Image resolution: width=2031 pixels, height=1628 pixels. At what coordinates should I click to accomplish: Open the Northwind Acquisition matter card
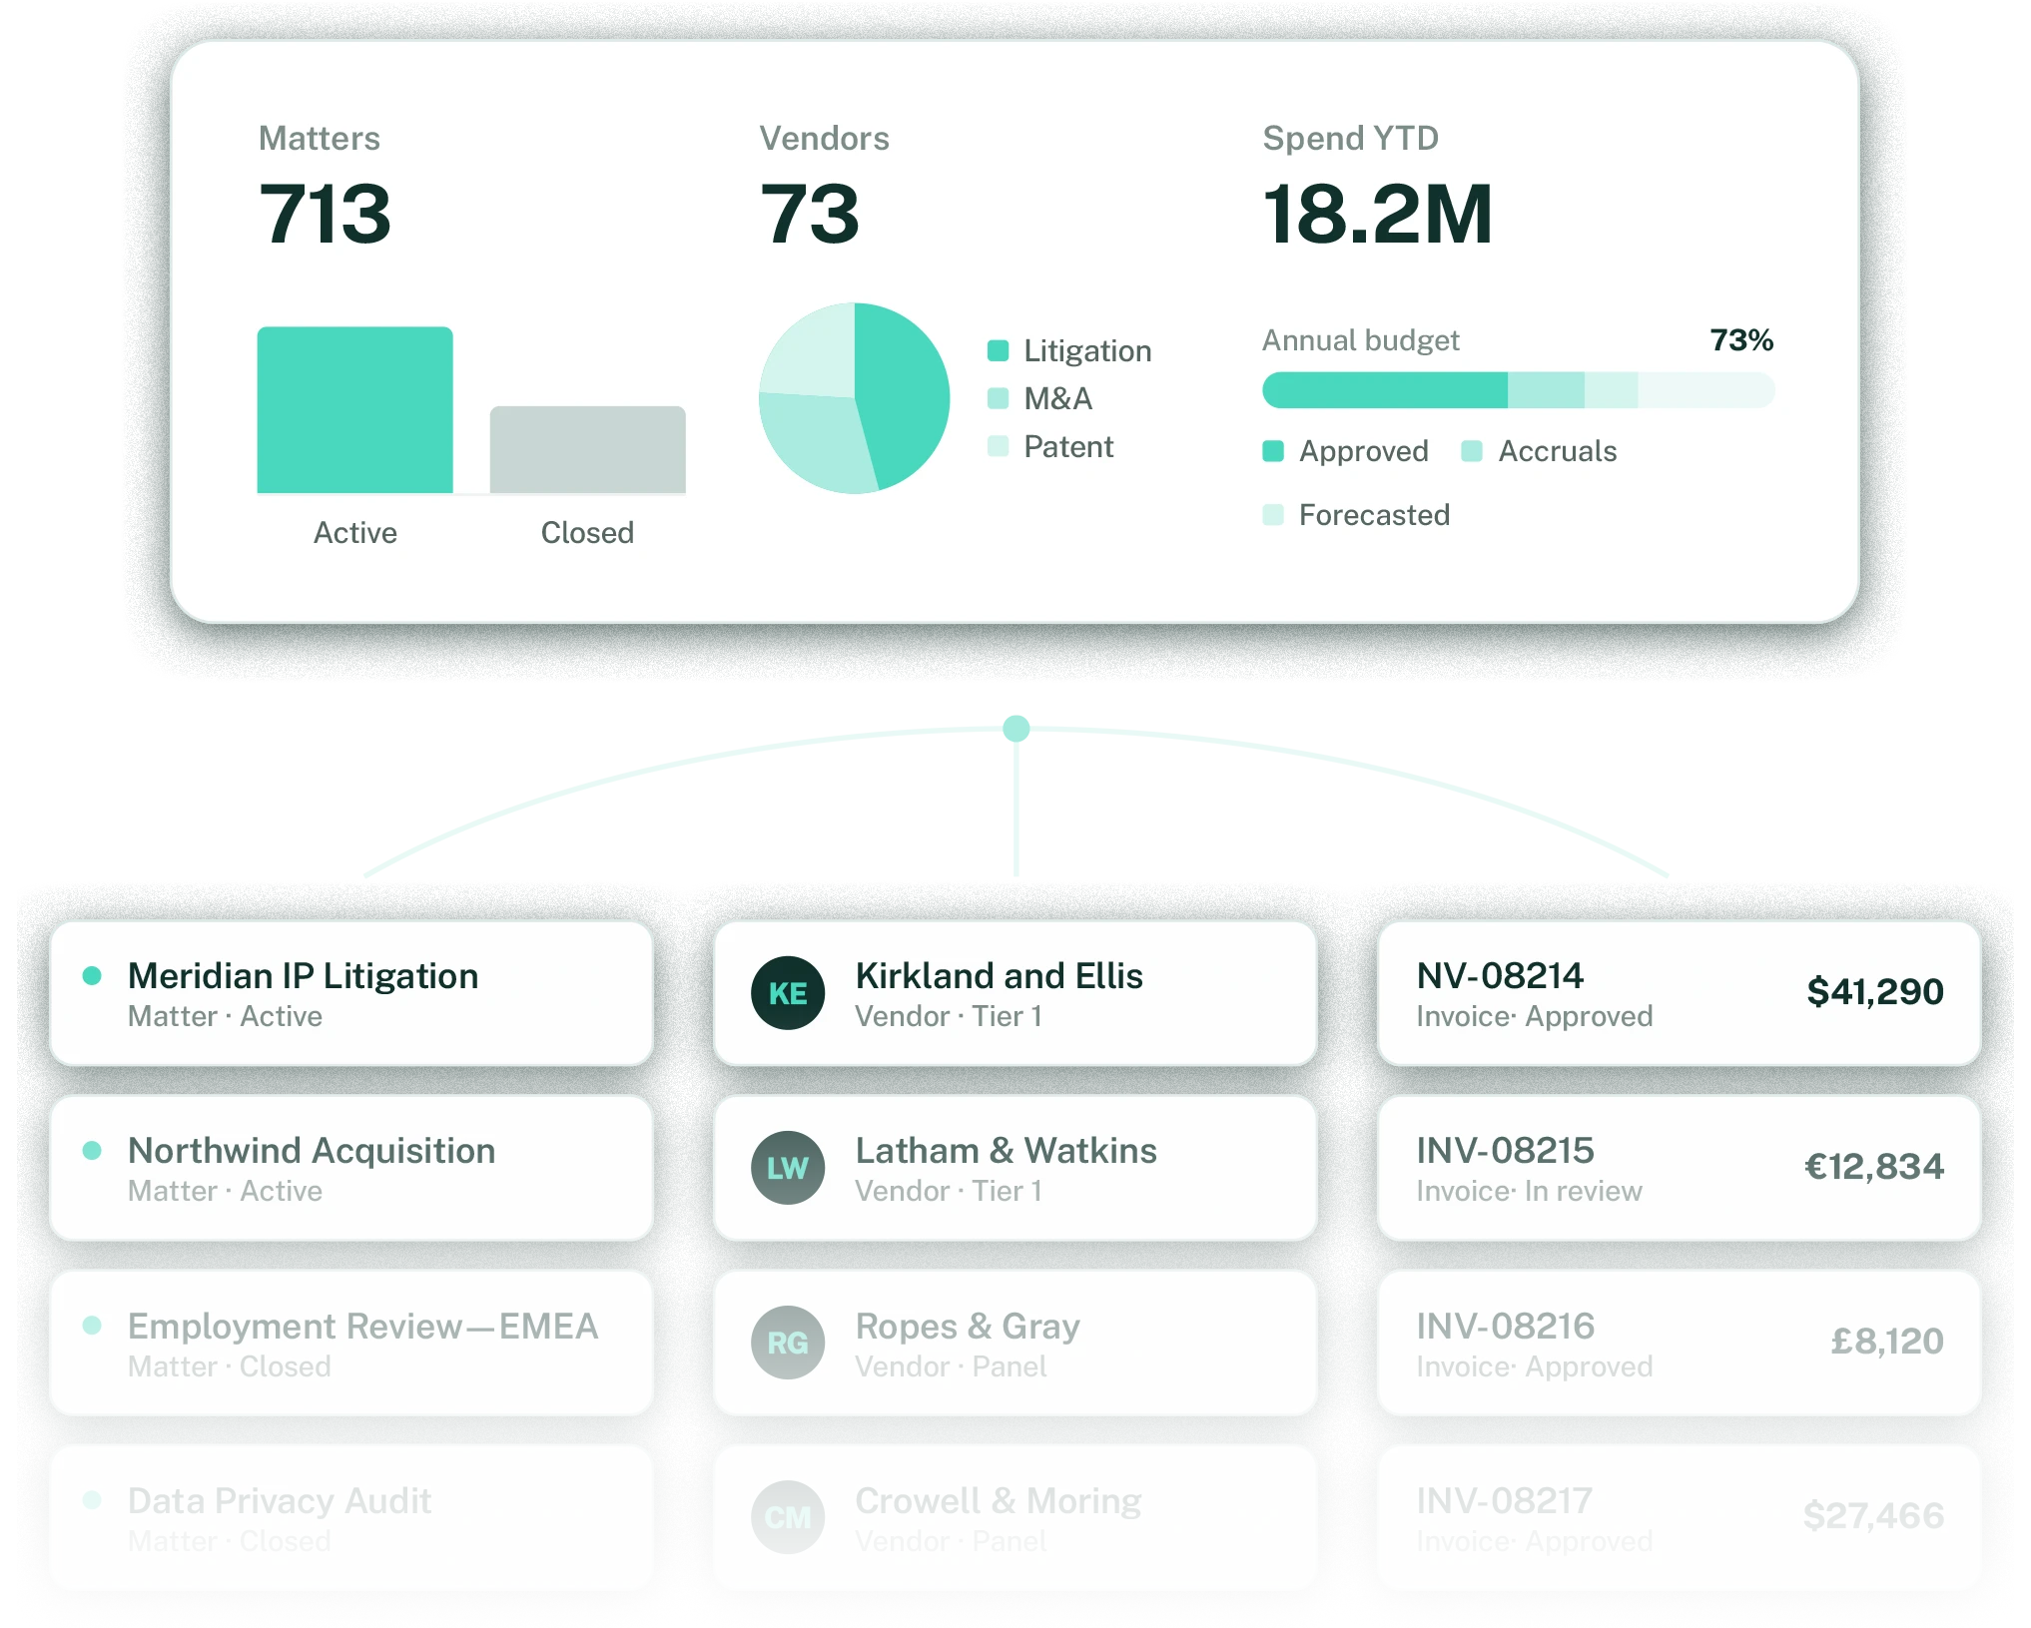pos(351,1168)
